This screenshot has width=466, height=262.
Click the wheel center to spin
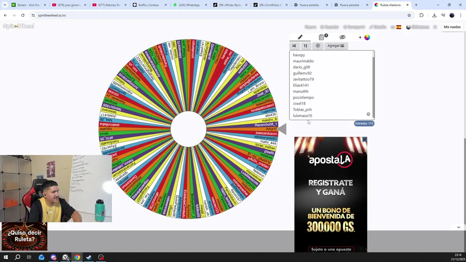click(188, 129)
